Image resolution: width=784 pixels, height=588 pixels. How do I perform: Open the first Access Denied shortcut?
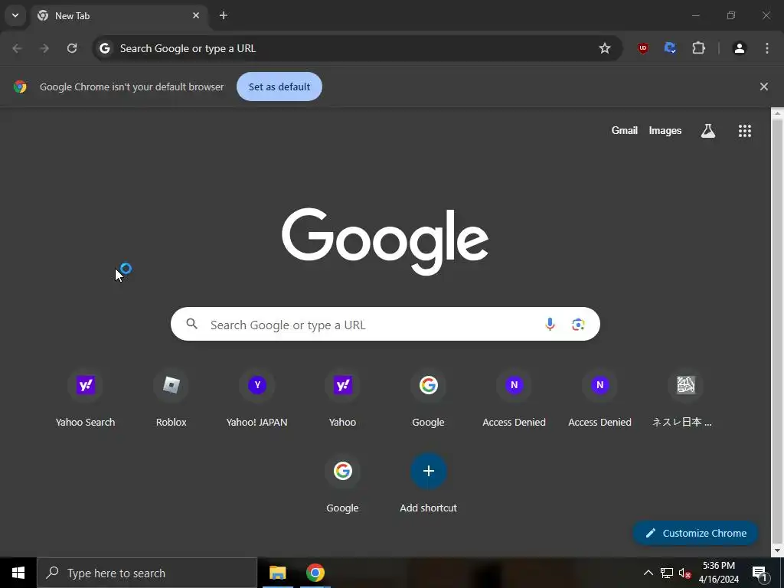[514, 399]
